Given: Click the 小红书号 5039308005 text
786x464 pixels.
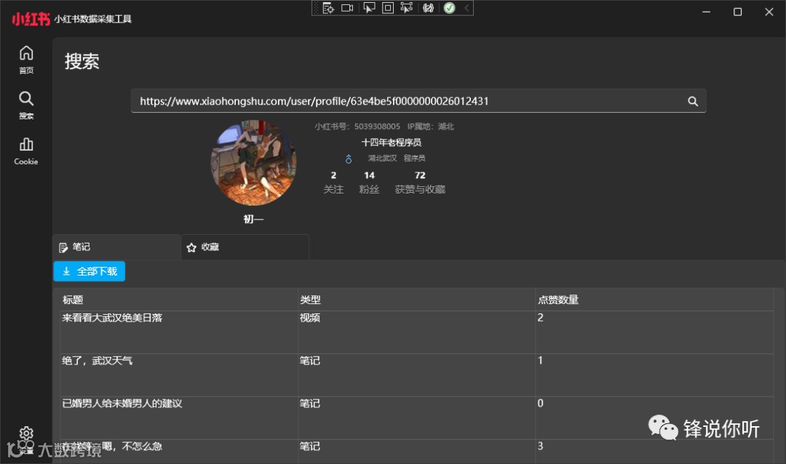Looking at the screenshot, I should [357, 127].
